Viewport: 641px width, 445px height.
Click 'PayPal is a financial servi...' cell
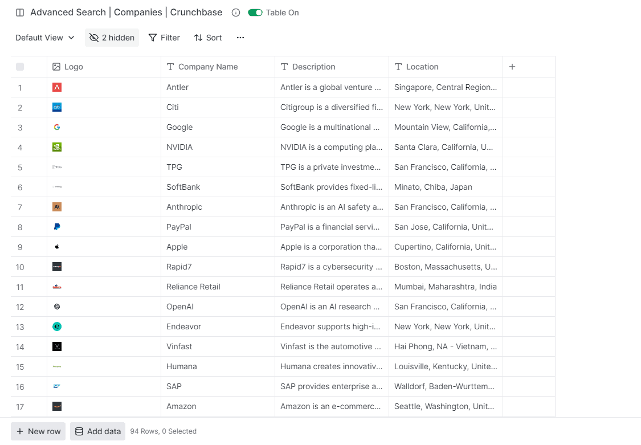point(332,227)
